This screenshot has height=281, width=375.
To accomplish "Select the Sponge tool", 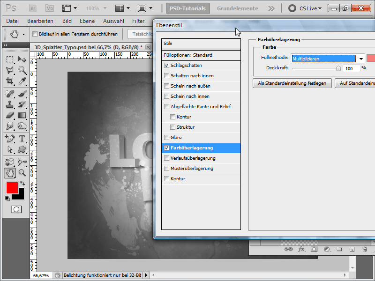I will [22, 126].
